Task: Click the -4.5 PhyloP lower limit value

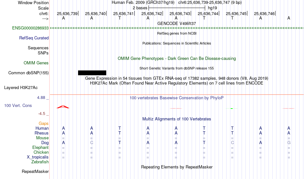Action: coord(42,114)
